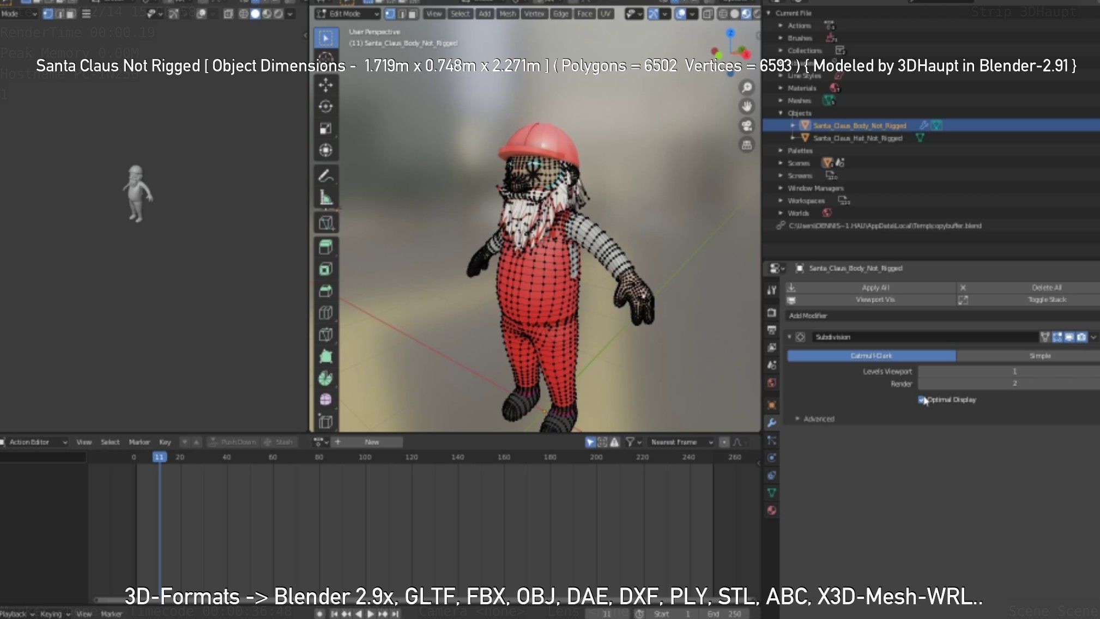This screenshot has height=619, width=1100.
Task: Open the Particles properties tab
Action: pyautogui.click(x=772, y=440)
